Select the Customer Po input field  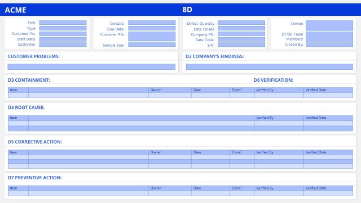pyautogui.click(x=63, y=34)
